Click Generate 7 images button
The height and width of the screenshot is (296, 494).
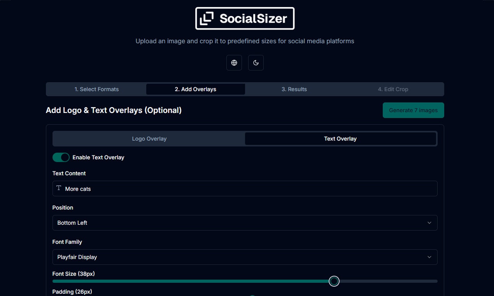pos(413,110)
